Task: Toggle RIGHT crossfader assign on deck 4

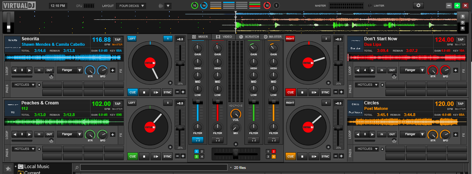Action: point(290,103)
